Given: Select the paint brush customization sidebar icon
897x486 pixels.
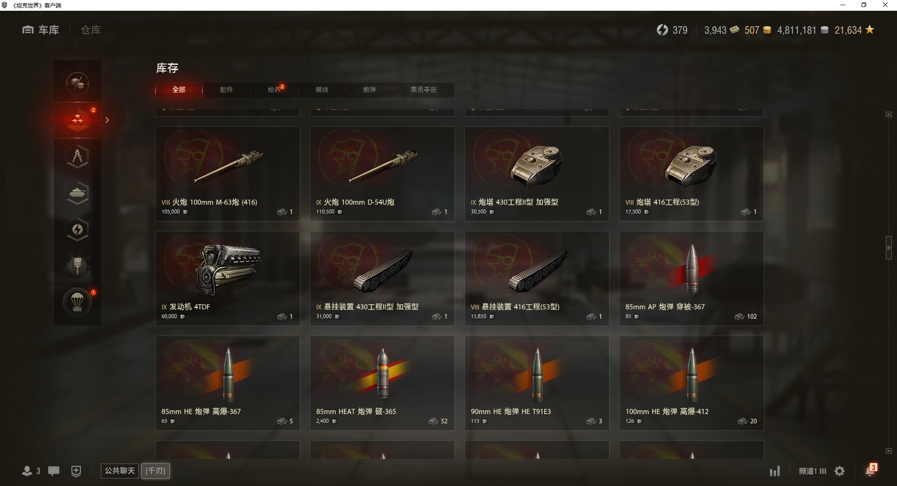Looking at the screenshot, I should (78, 266).
